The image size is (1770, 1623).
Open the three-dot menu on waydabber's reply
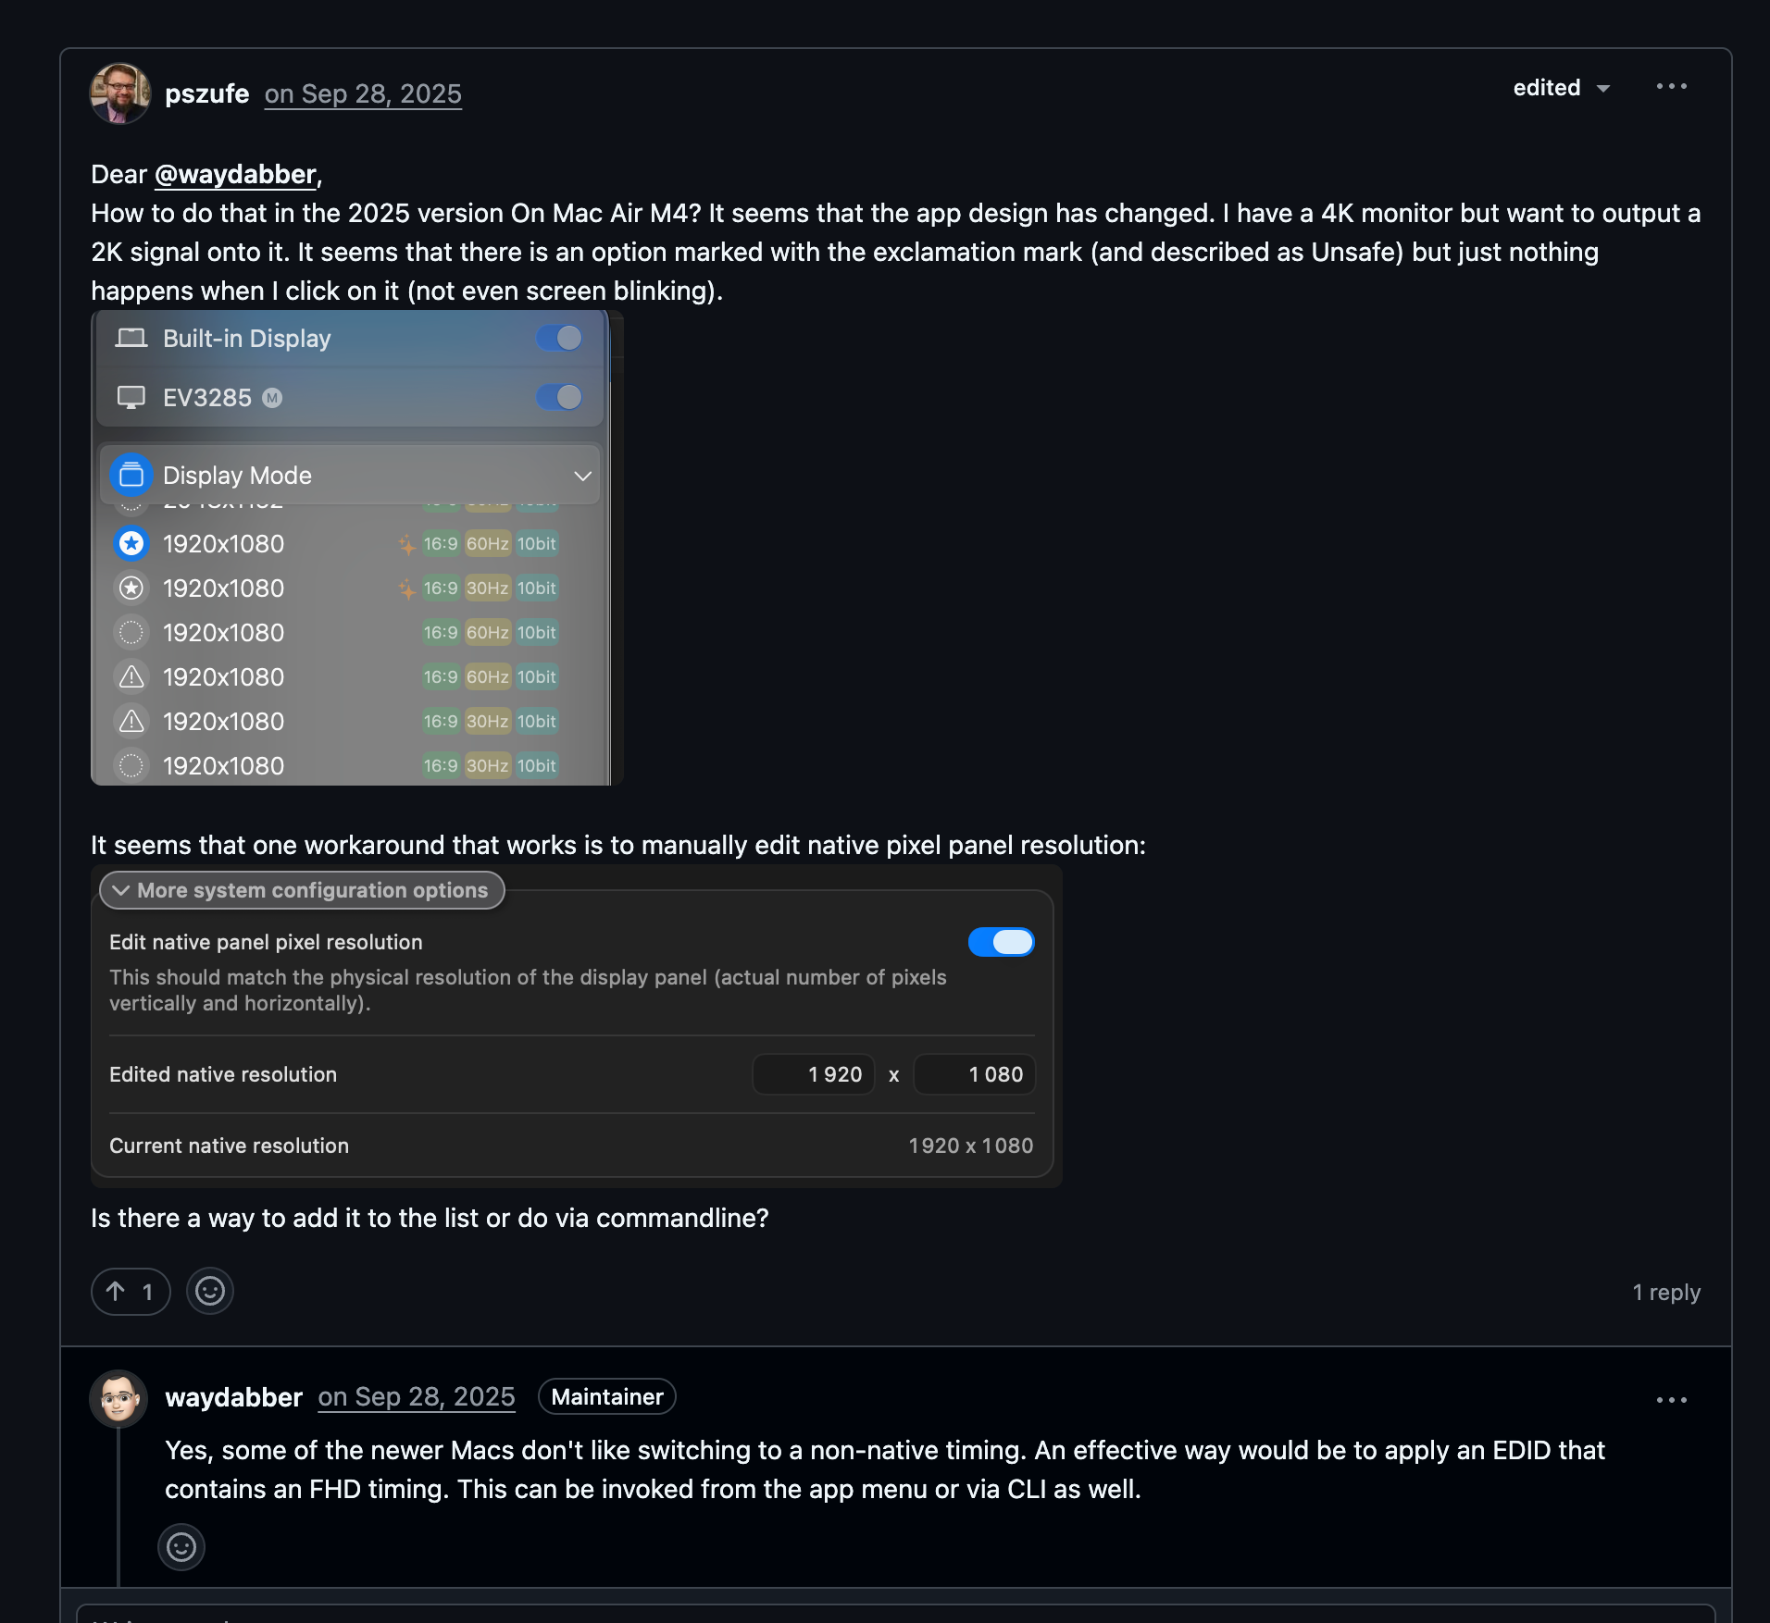[x=1671, y=1400]
